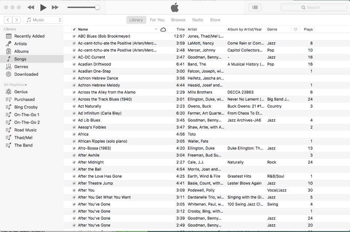Image resolution: width=350 pixels, height=232 pixels.
Task: Sort songs by Genre column
Action: (x=272, y=29)
